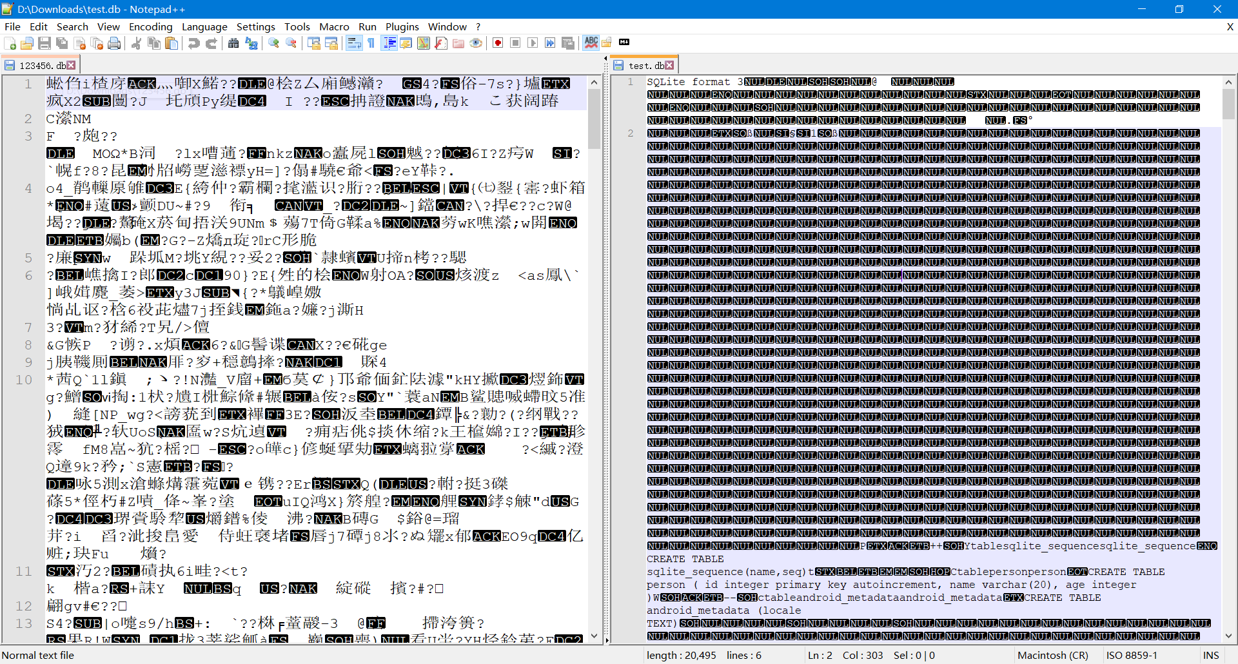
Task: Save the current recorded macro icon
Action: [567, 43]
